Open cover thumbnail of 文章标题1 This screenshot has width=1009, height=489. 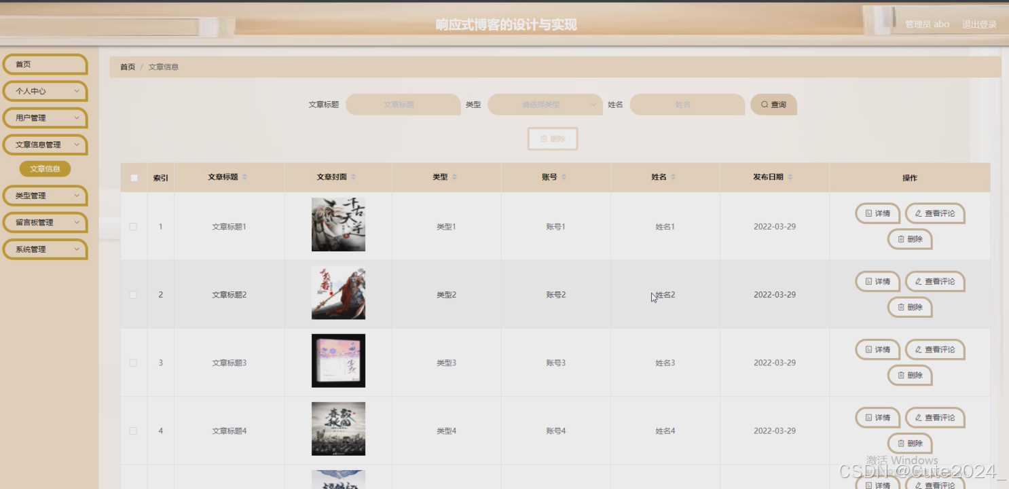pyautogui.click(x=338, y=225)
